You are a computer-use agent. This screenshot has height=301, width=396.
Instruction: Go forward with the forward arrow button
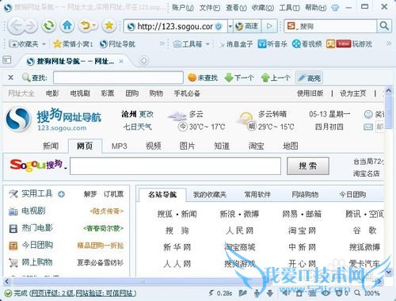click(31, 26)
